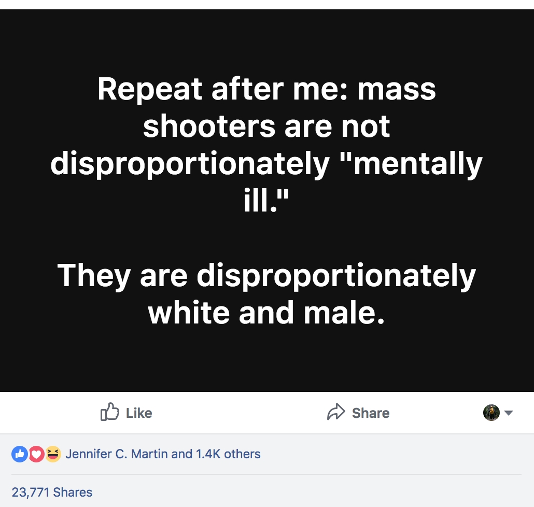The height and width of the screenshot is (507, 534).
Task: Click the "Repeat after me: mass" line
Action: pyautogui.click(x=266, y=89)
